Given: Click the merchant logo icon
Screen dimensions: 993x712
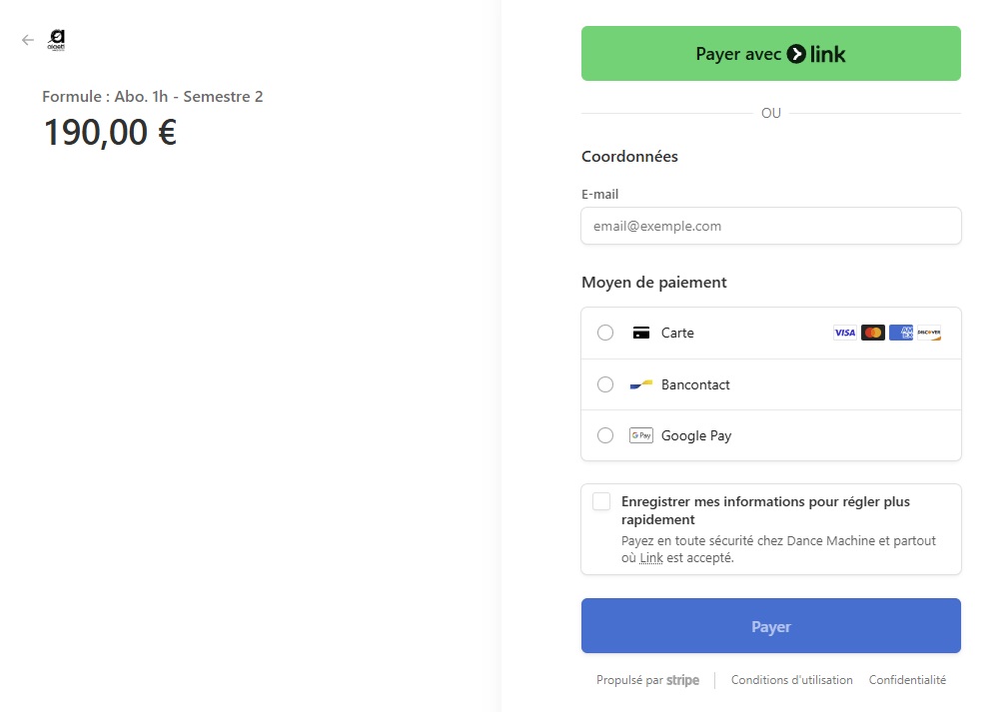Looking at the screenshot, I should tap(57, 41).
